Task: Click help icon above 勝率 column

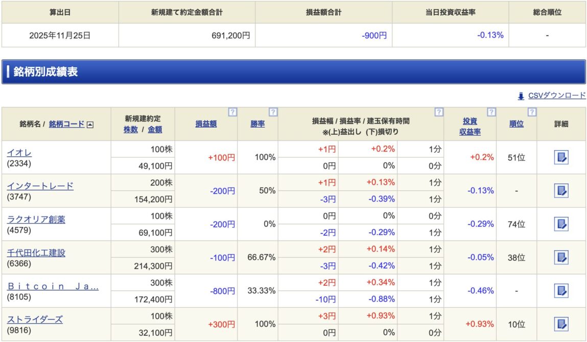Action: click(273, 112)
